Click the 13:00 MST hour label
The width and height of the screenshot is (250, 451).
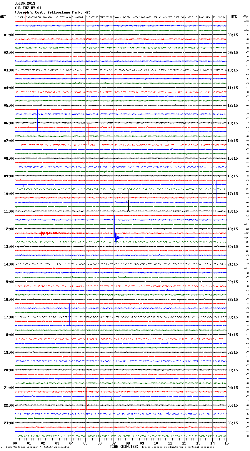click(9, 247)
